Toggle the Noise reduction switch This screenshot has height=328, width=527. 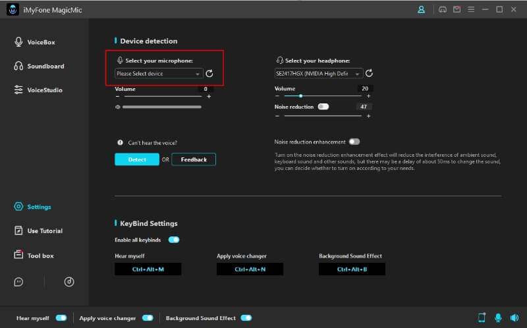tap(323, 107)
